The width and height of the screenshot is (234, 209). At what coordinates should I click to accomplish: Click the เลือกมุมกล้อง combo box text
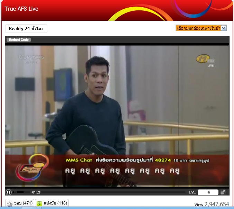pyautogui.click(x=198, y=28)
